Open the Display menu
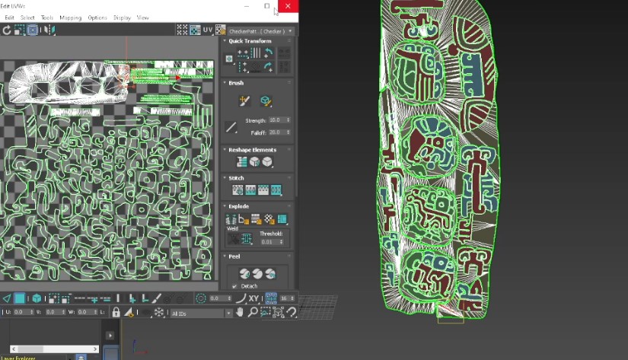628x360 pixels. coord(122,18)
